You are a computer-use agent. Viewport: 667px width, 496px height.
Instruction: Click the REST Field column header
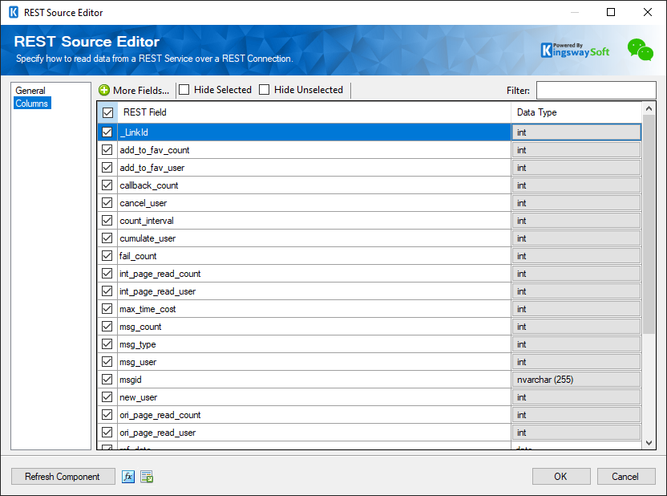(314, 112)
